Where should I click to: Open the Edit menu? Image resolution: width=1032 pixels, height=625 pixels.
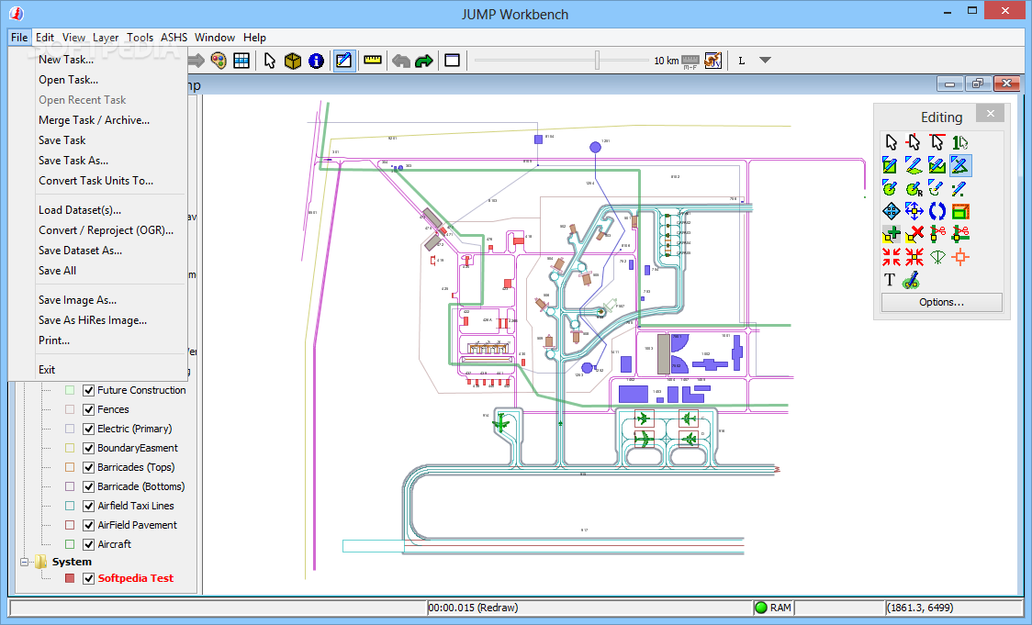(45, 38)
